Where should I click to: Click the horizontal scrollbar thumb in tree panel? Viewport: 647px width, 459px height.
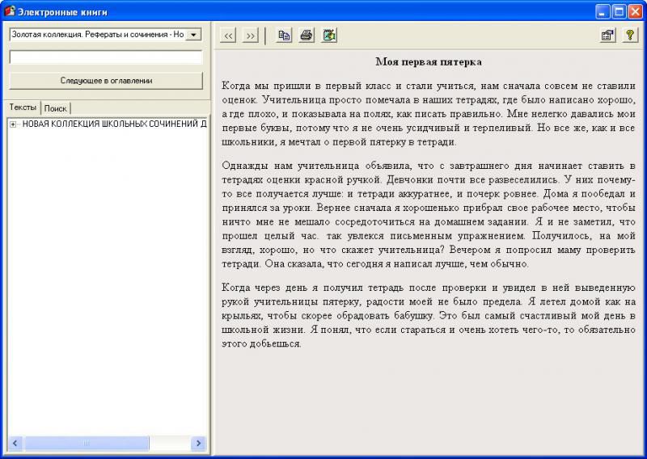(86, 444)
